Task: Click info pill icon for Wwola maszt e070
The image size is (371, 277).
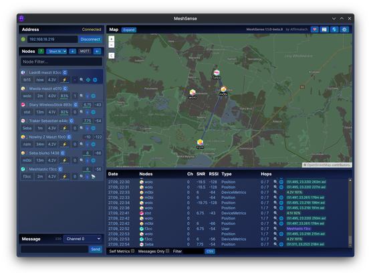Action: coord(88,96)
